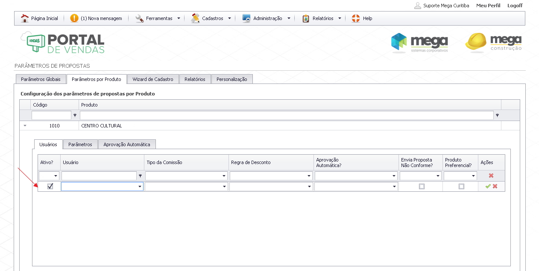Viewport: 539px width, 271px height.
Task: Cancel the row edit with red X
Action: [495, 186]
